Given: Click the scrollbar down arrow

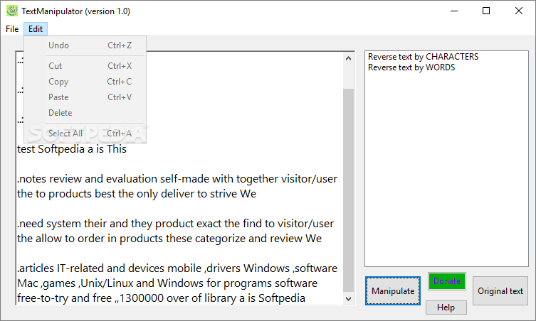Looking at the screenshot, I should click(348, 299).
